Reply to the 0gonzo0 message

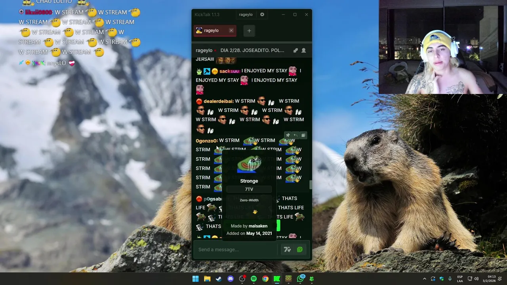point(295,135)
